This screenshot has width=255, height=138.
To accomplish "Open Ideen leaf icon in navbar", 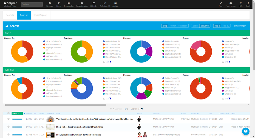I will click(x=58, y=3).
